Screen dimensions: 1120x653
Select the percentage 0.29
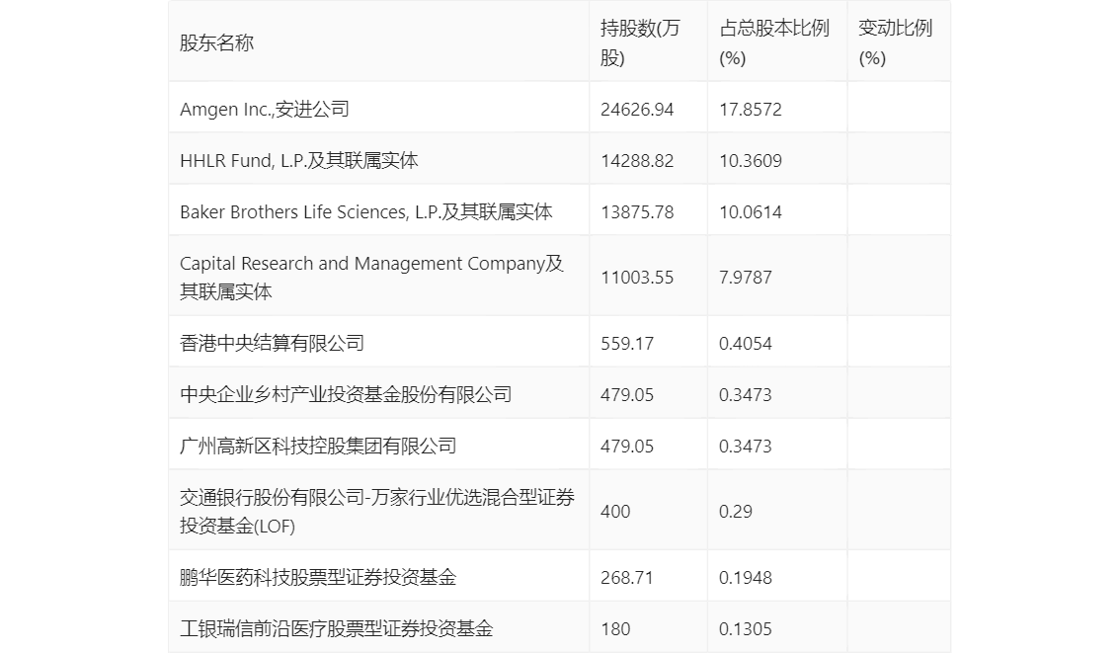point(735,512)
